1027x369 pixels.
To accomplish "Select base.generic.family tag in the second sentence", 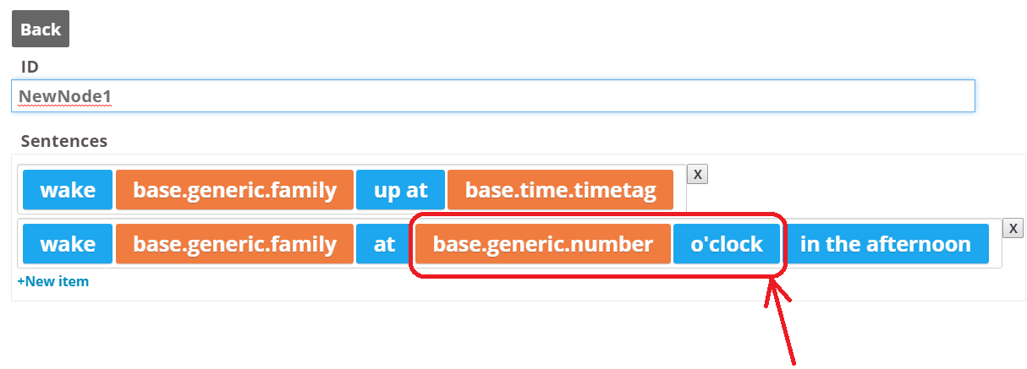I will [x=234, y=244].
